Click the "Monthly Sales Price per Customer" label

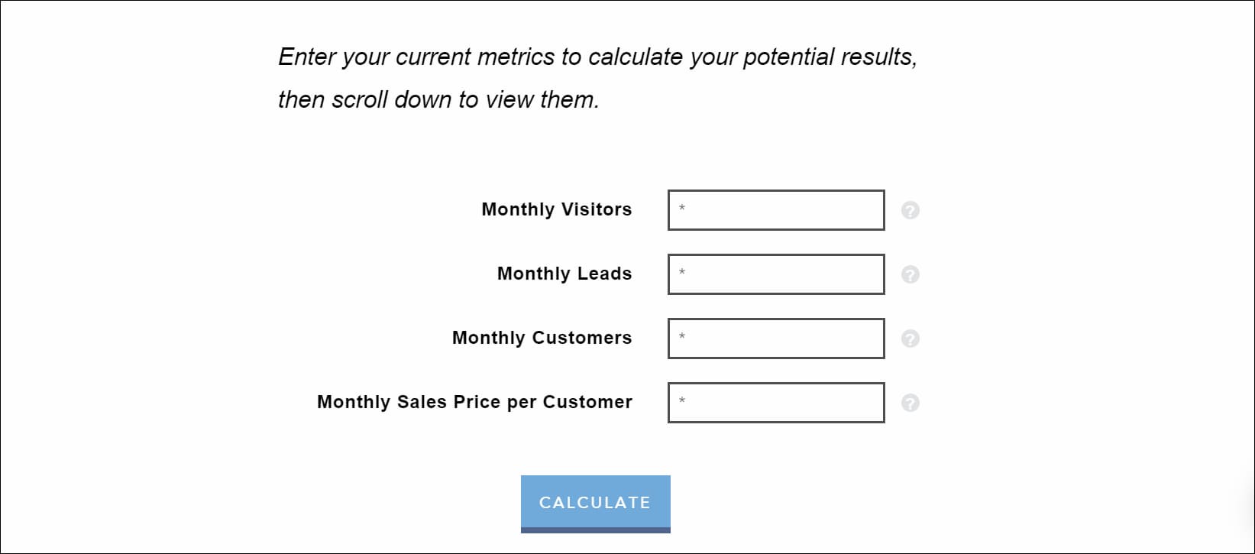pos(474,402)
